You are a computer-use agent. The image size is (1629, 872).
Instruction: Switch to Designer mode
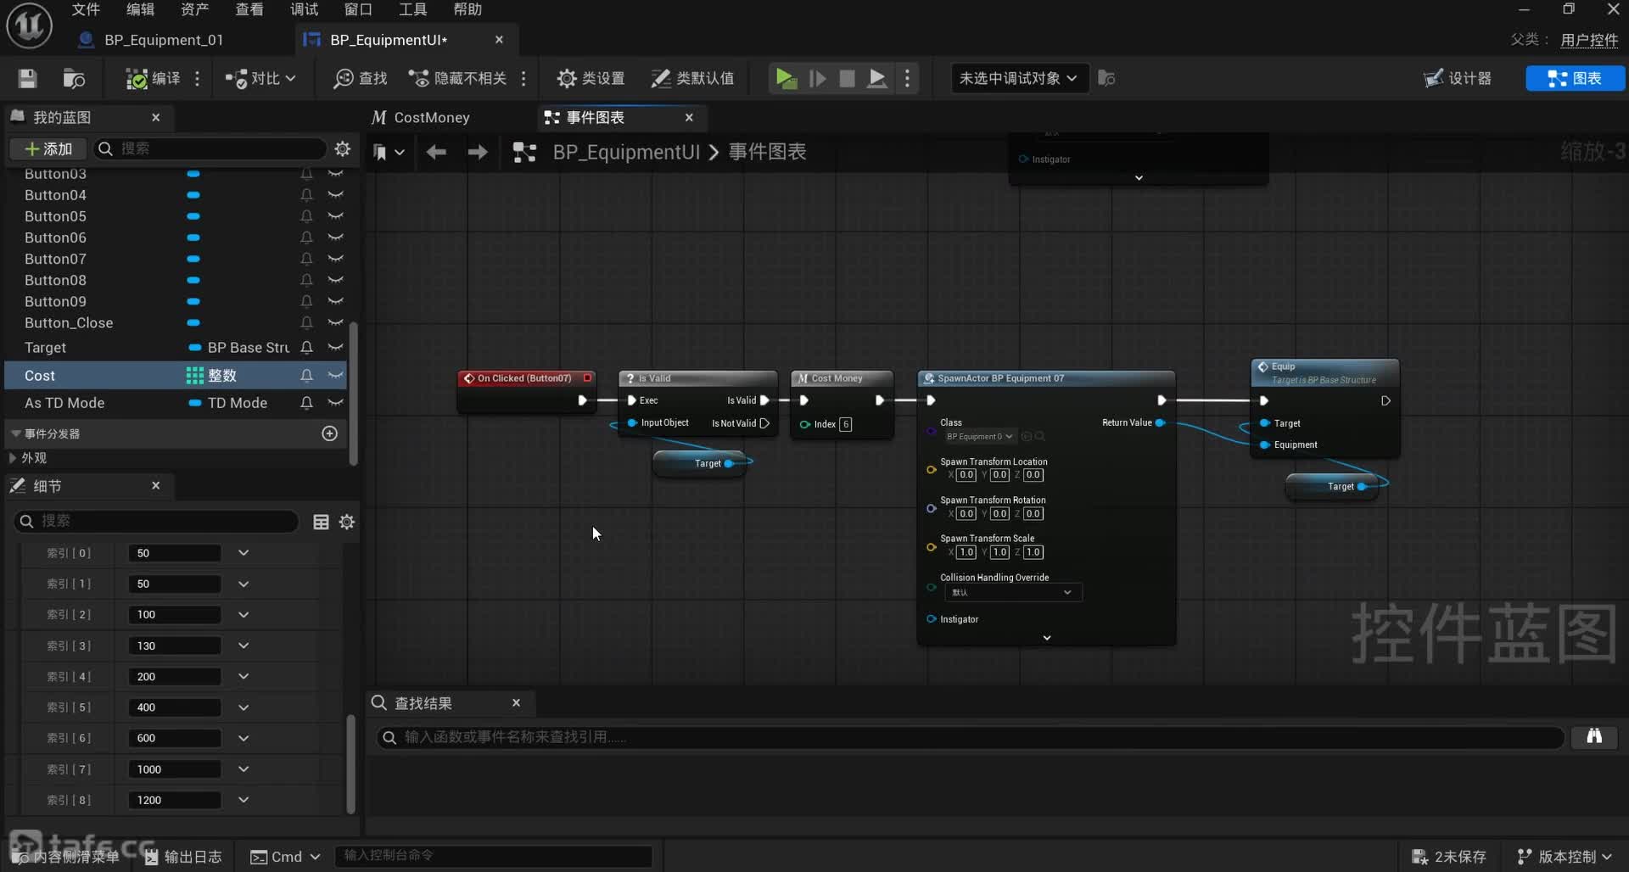coord(1457,79)
